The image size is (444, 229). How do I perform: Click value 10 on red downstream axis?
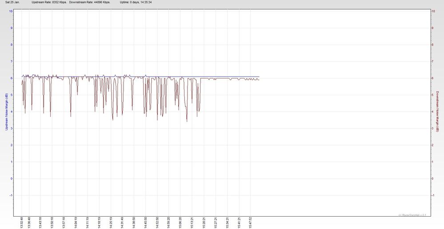[x=433, y=11]
